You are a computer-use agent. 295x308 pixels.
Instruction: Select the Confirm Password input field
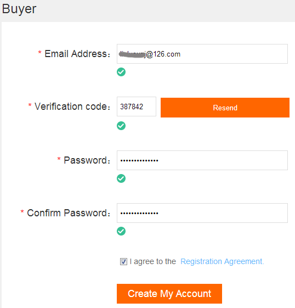(x=202, y=213)
